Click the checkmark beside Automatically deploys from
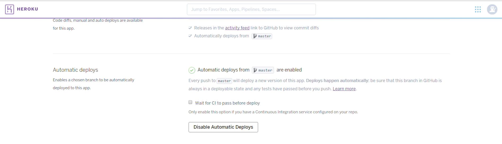 190,36
